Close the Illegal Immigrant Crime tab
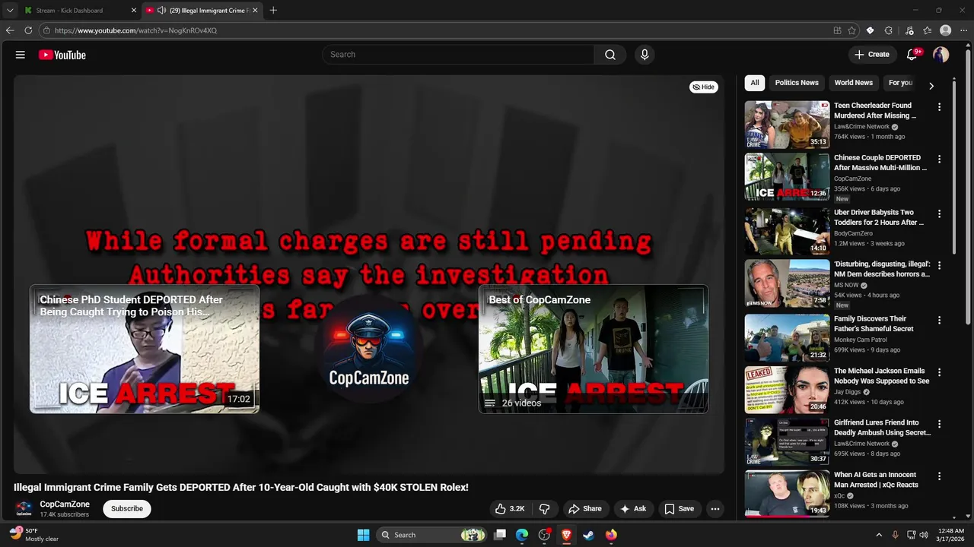This screenshot has height=547, width=974. [x=255, y=10]
